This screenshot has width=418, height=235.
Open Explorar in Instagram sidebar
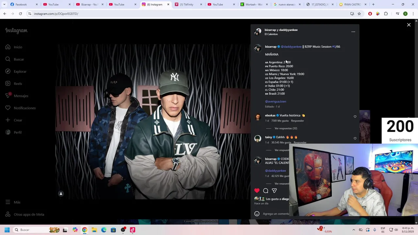[16, 71]
